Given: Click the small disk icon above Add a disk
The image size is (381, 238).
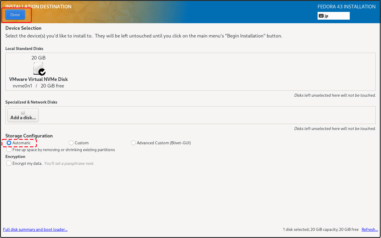Looking at the screenshot, I should click(x=23, y=112).
